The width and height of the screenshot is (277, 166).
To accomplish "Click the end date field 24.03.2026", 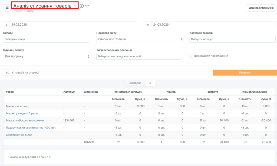I will coord(214,25).
